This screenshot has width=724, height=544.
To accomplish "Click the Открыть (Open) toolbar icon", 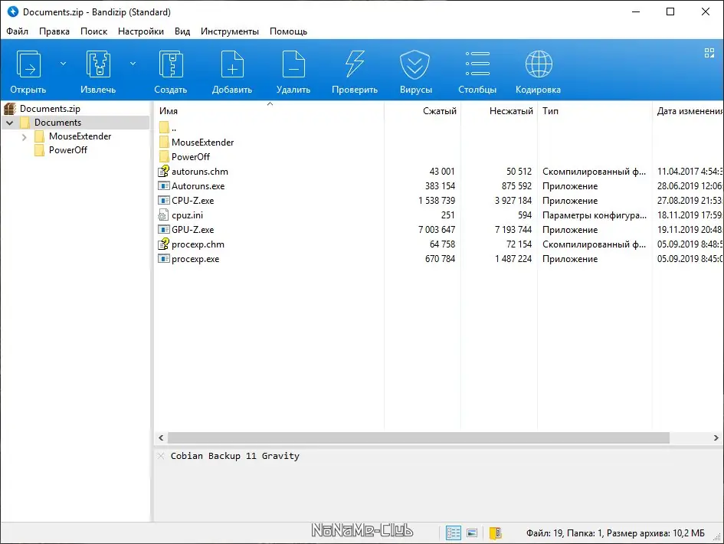I will point(28,64).
